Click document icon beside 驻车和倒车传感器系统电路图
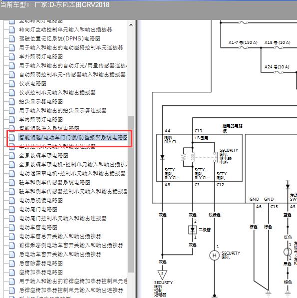Viewport: 297px width, 298px height. click(12, 183)
